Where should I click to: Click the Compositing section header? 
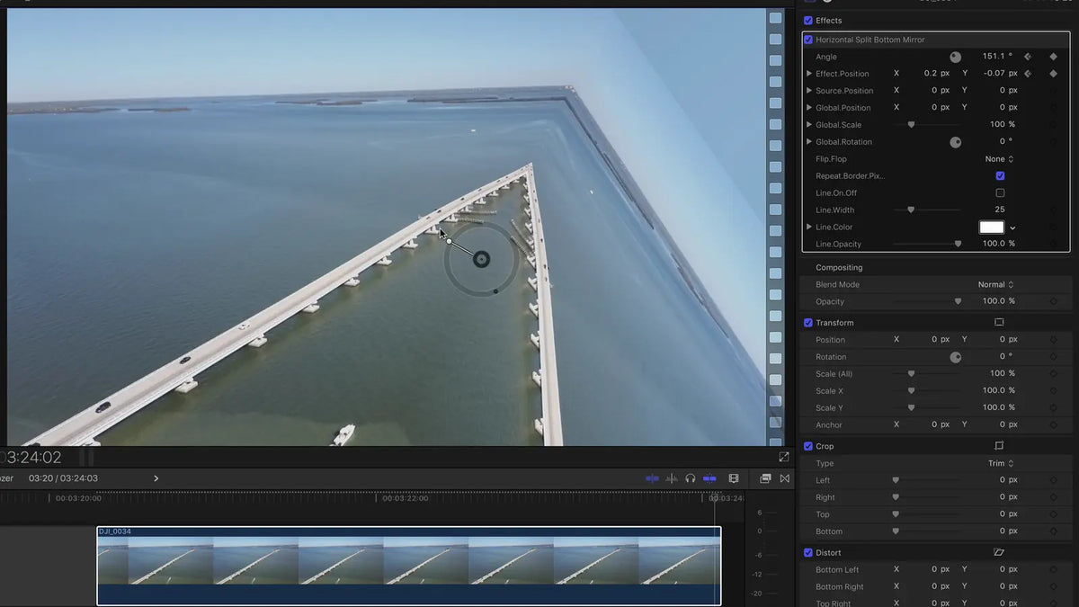[839, 267]
